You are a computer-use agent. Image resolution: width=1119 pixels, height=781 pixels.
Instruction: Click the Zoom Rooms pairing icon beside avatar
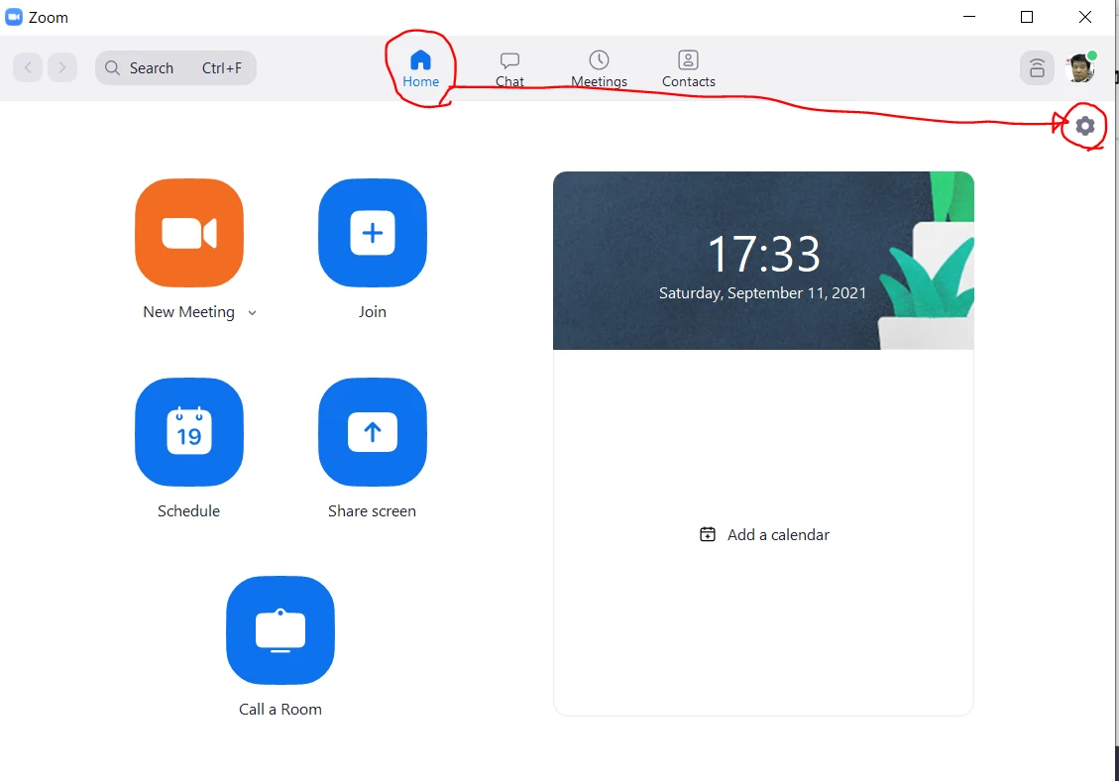pyautogui.click(x=1037, y=68)
